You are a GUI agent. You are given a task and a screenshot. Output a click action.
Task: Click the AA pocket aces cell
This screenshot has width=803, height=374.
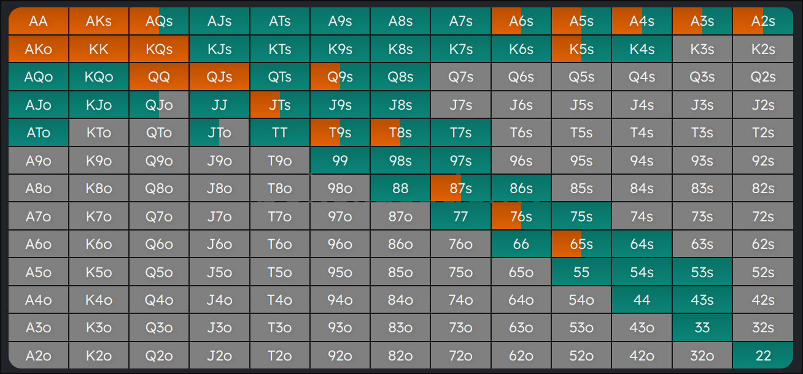click(x=38, y=21)
